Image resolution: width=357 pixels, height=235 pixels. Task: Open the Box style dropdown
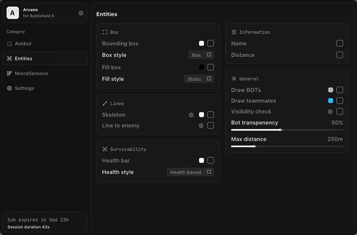(201, 55)
